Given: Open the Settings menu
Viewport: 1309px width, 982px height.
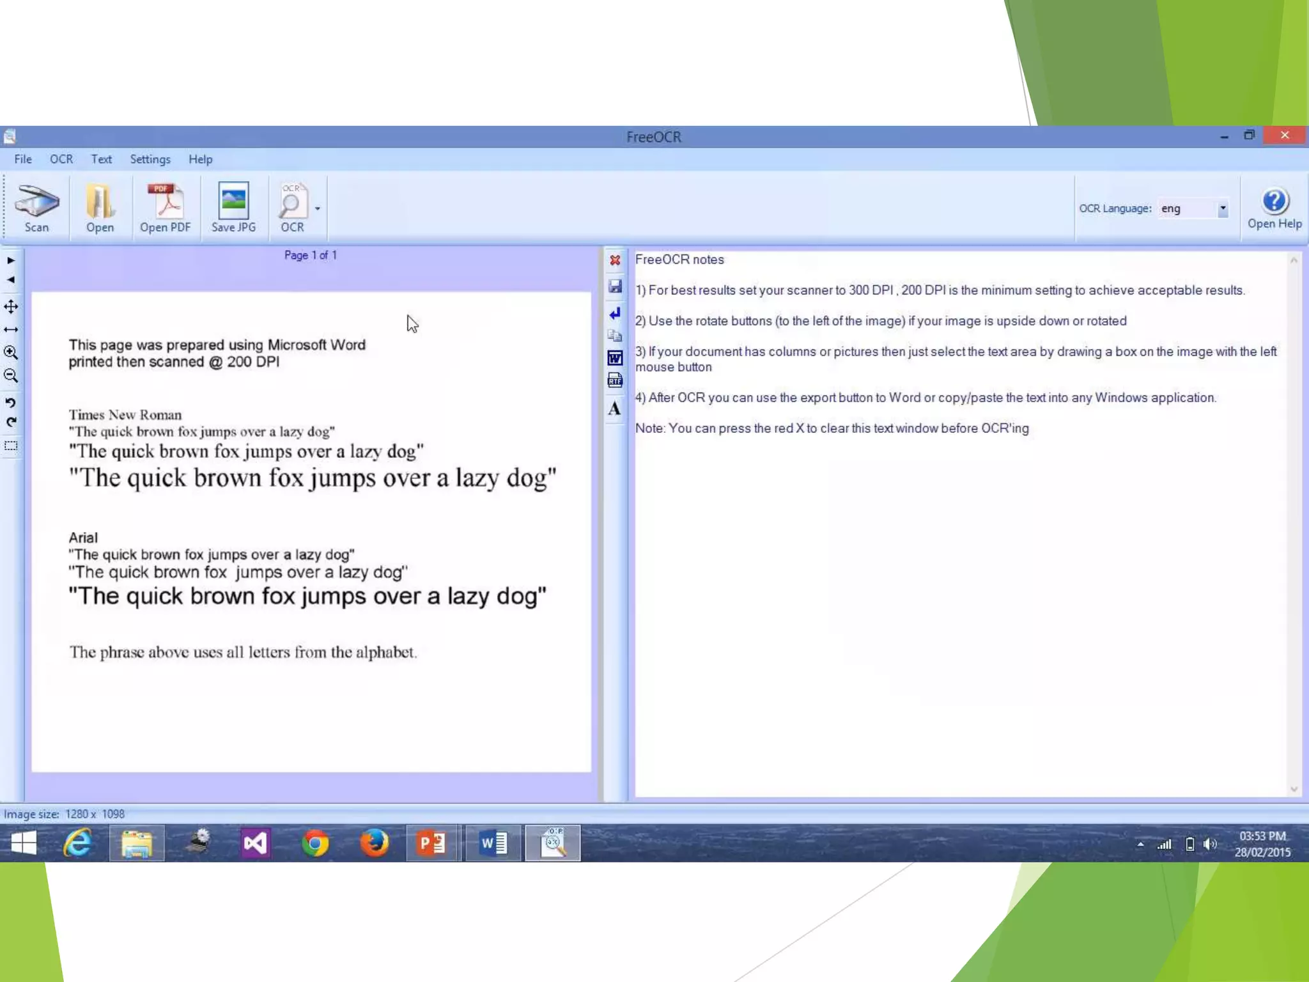Looking at the screenshot, I should pyautogui.click(x=150, y=159).
